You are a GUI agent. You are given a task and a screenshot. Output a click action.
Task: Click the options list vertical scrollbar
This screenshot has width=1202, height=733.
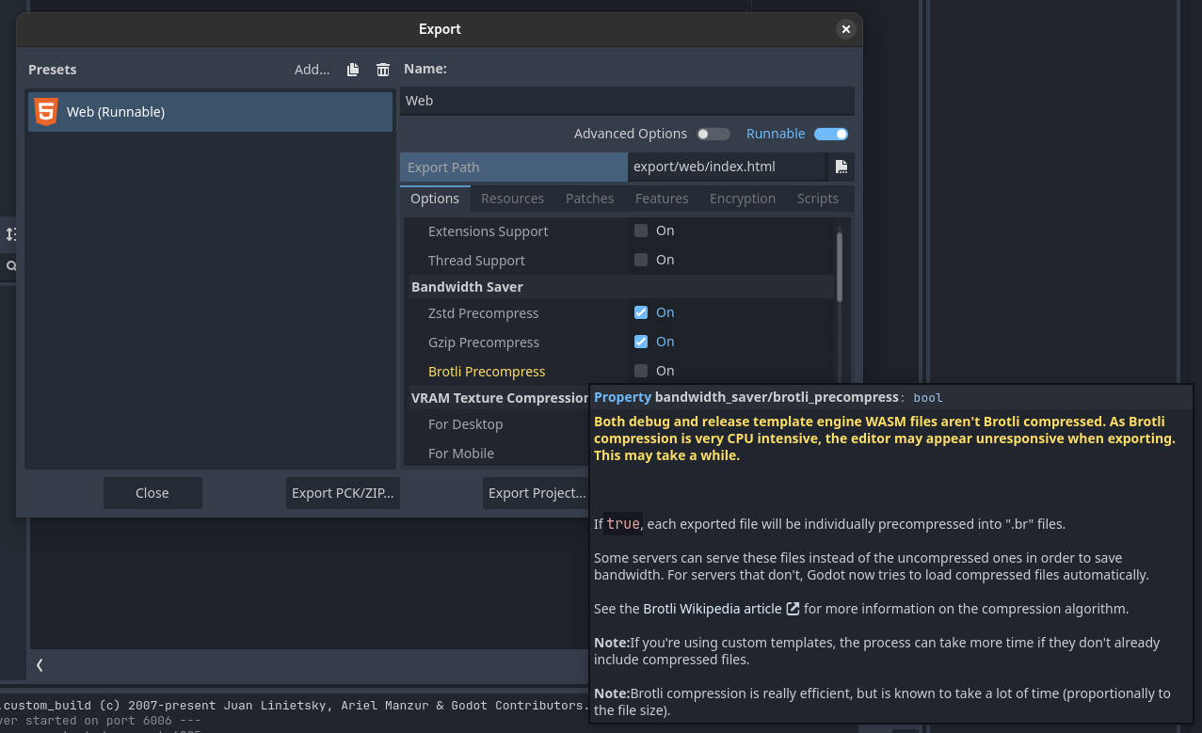840,266
